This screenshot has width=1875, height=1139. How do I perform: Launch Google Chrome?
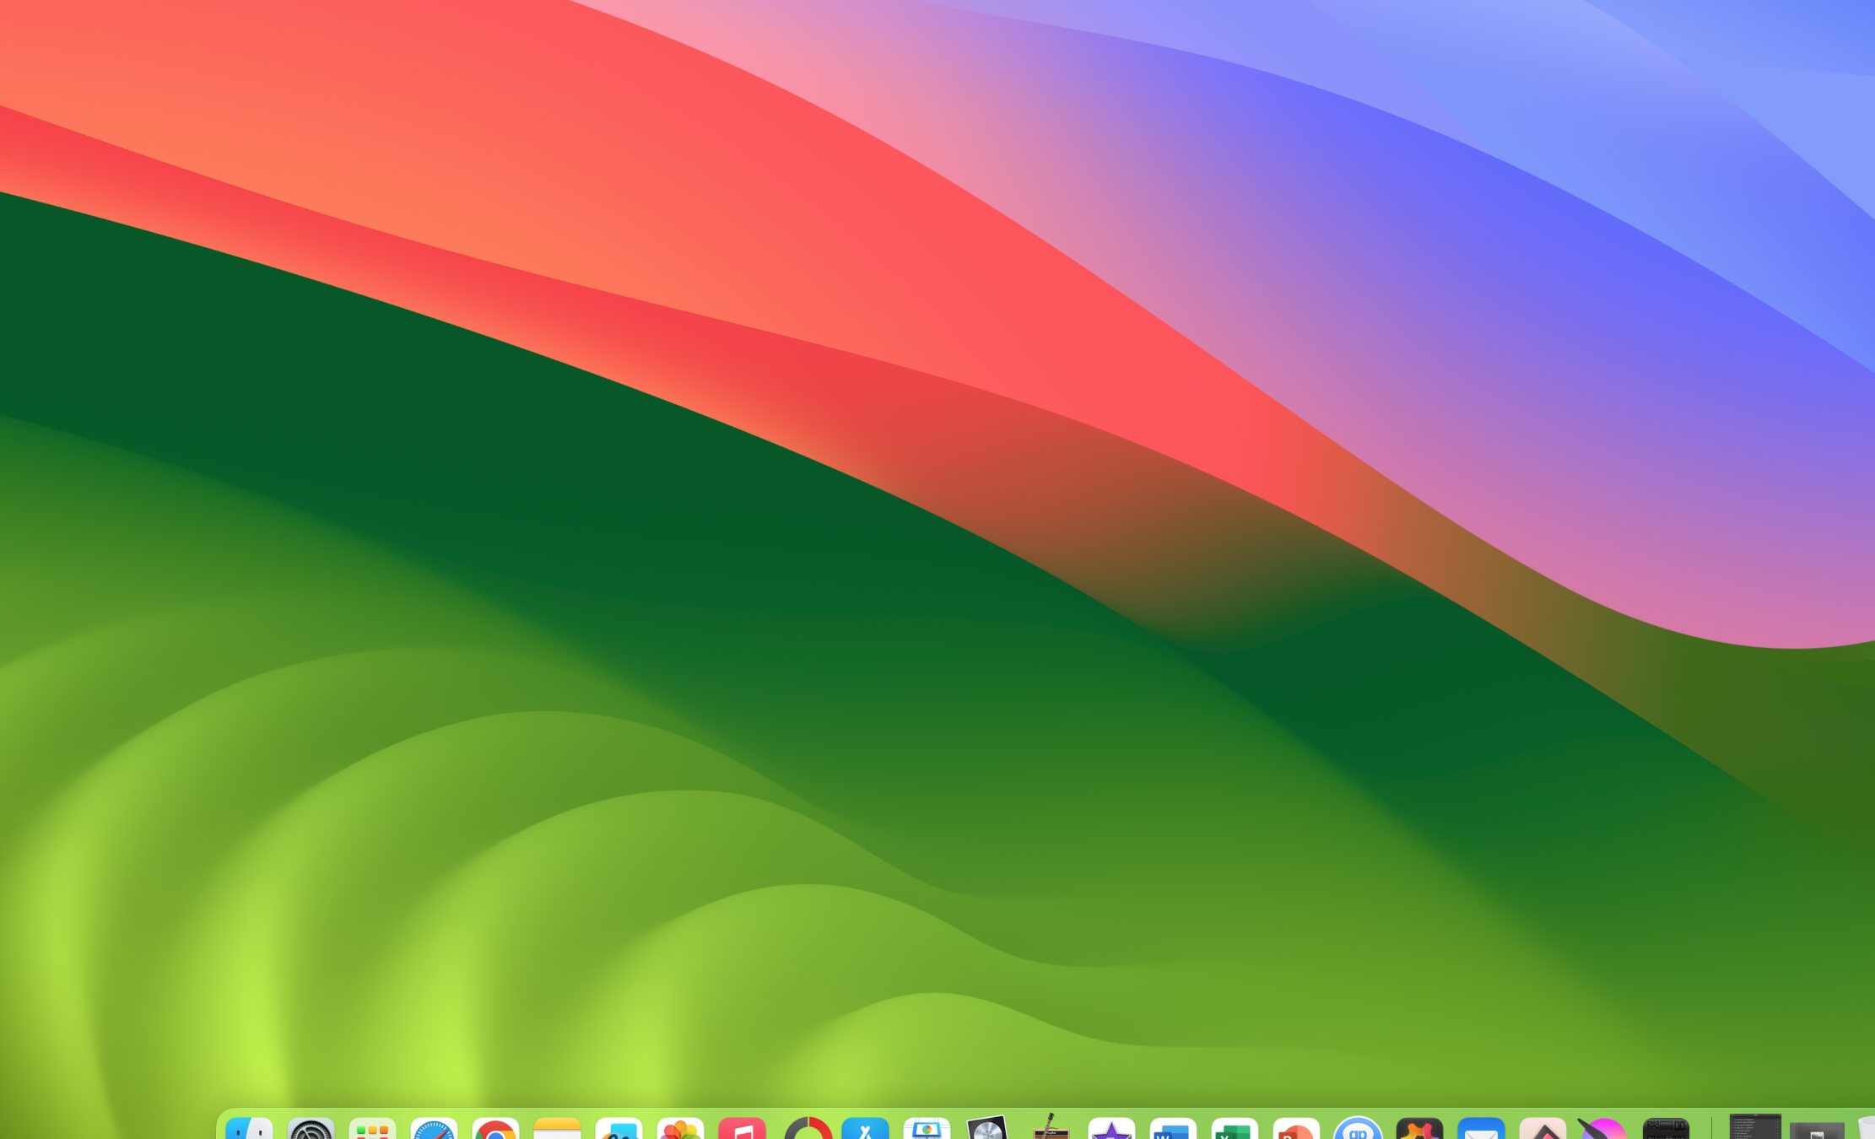495,1129
